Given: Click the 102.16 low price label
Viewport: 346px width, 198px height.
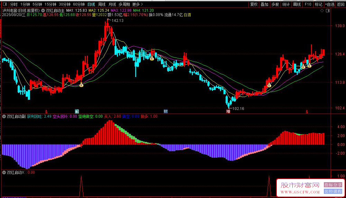Looking at the screenshot, I should pos(238,109).
